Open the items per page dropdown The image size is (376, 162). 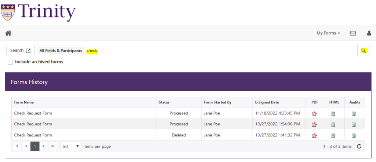(x=71, y=146)
